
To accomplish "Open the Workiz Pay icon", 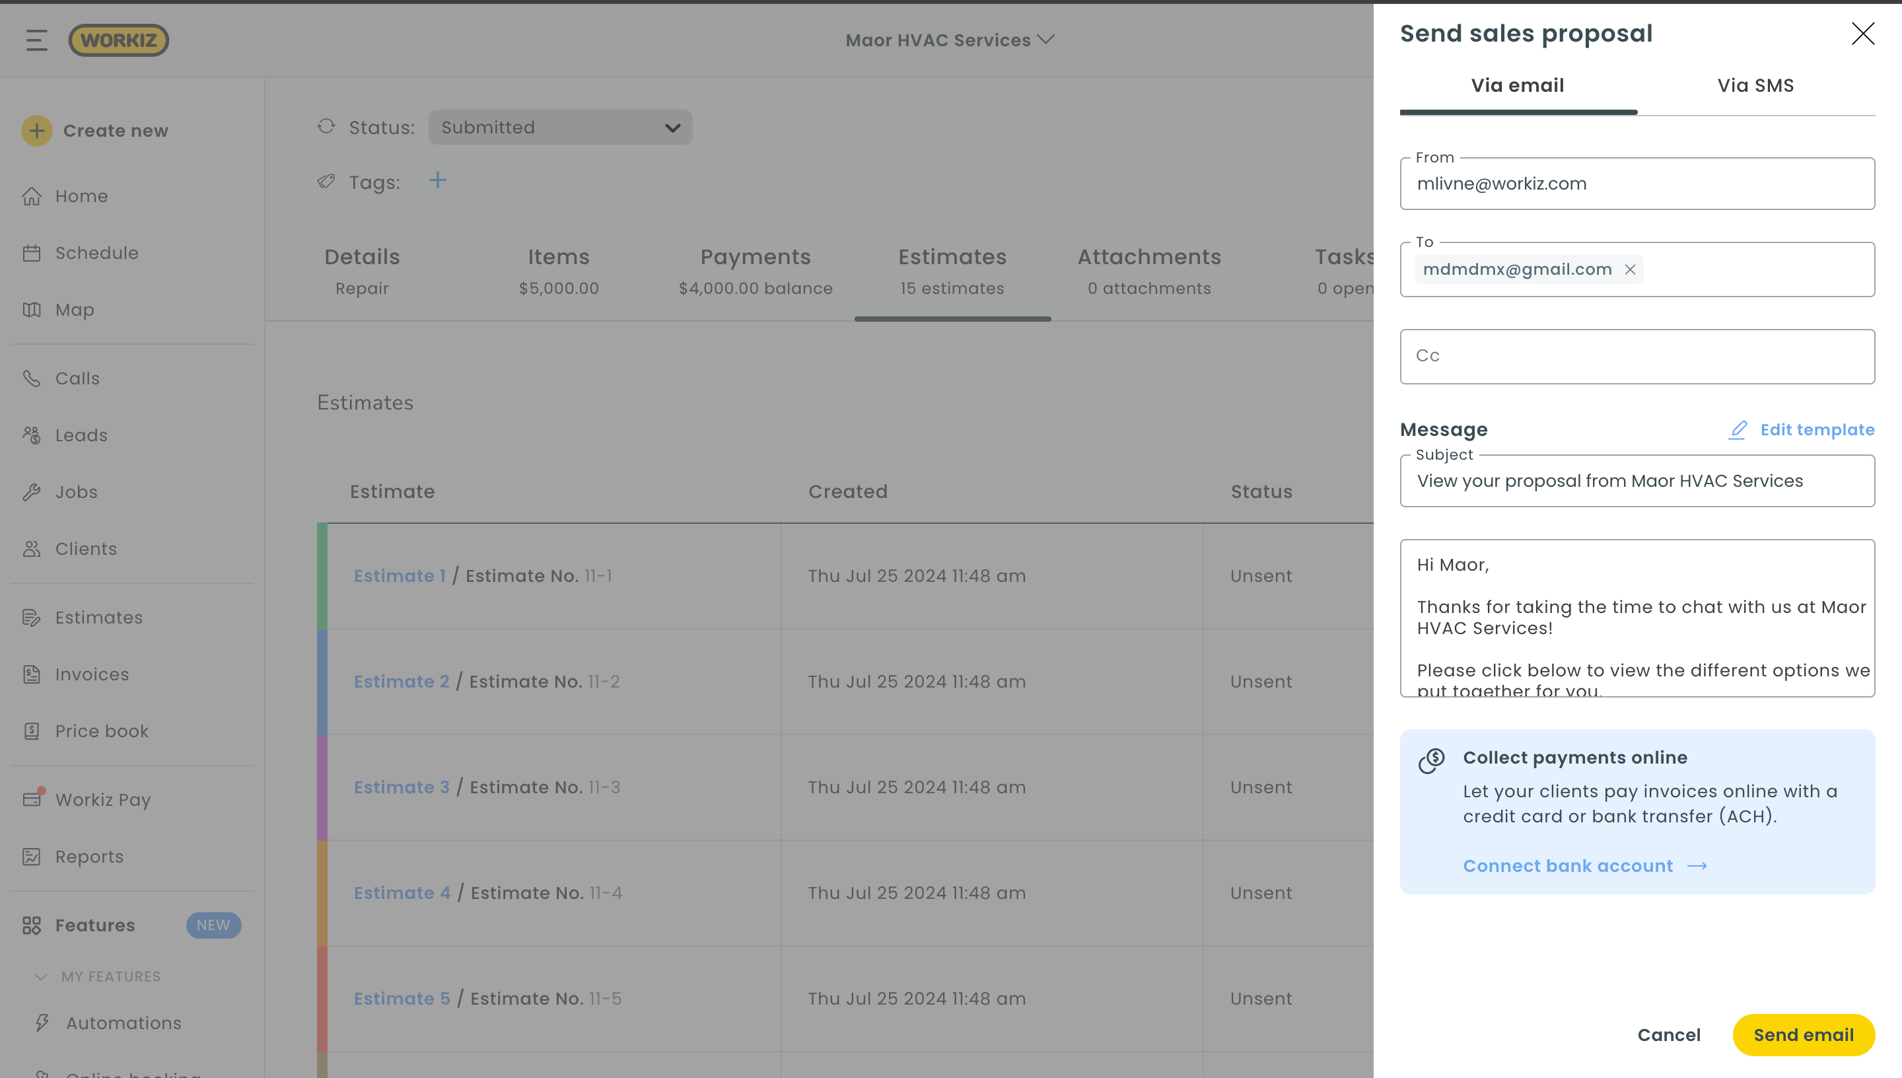I will pyautogui.click(x=32, y=800).
